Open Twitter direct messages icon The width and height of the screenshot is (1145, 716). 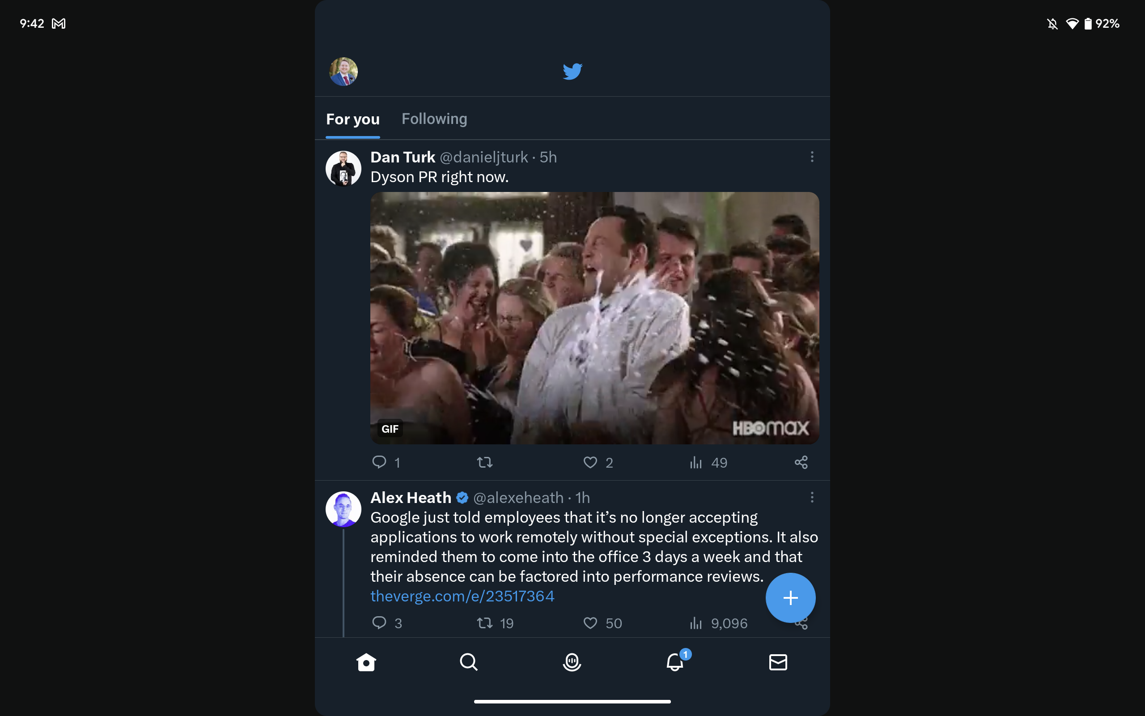point(777,661)
